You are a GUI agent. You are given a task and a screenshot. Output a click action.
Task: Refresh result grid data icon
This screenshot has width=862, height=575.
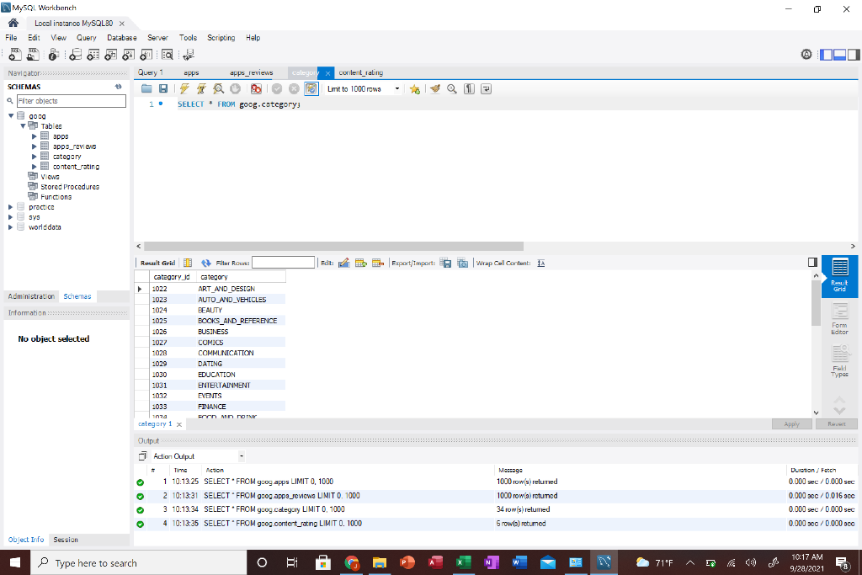click(x=206, y=263)
